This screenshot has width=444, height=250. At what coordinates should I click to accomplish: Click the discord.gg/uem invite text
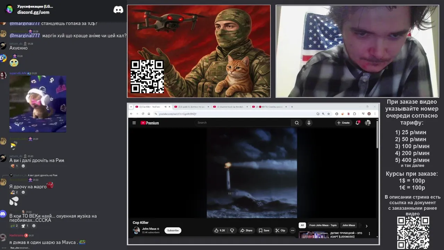tap(33, 12)
